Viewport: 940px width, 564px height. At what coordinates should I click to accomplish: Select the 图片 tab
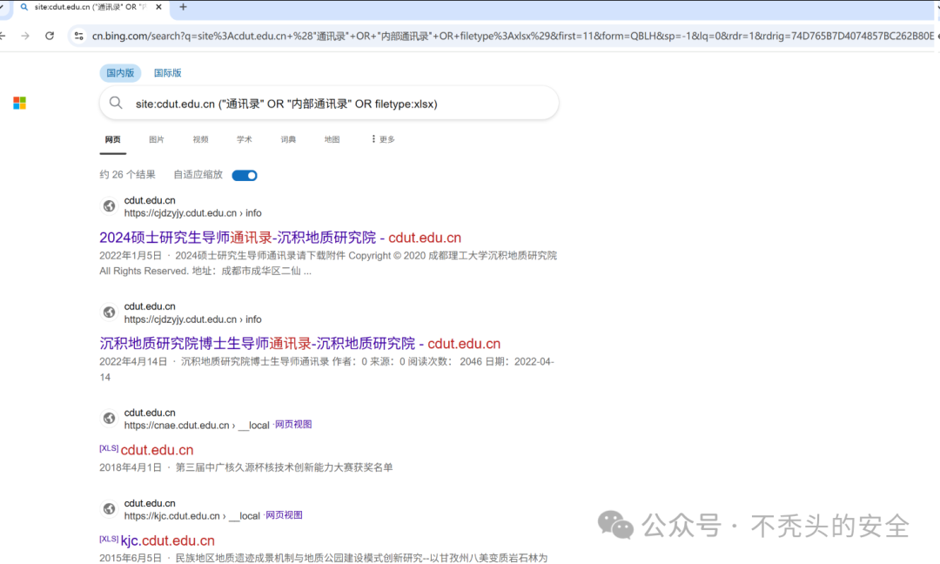[x=157, y=139]
